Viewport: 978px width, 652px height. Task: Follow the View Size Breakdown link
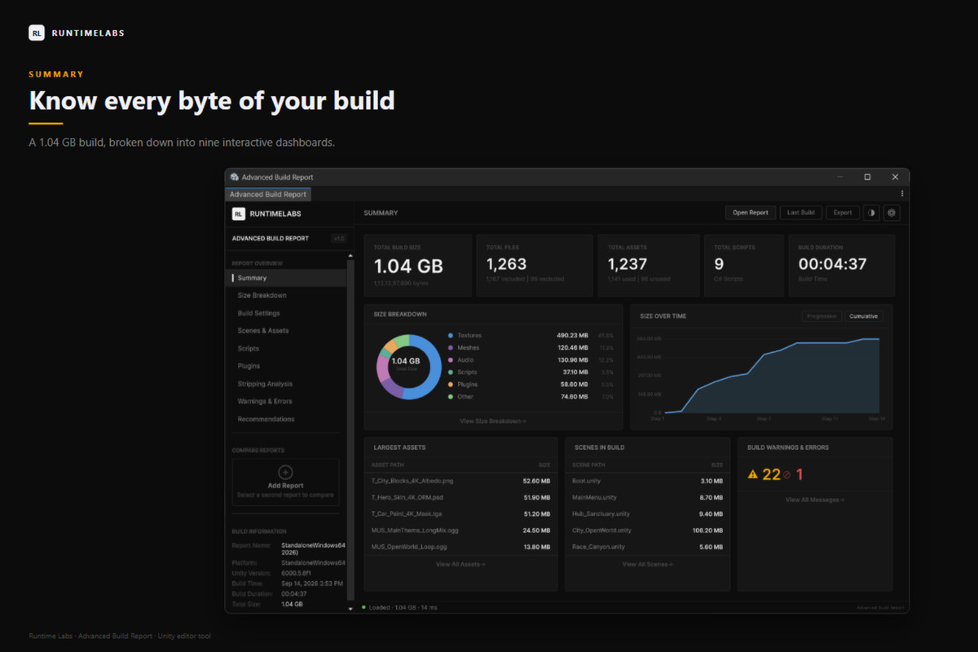click(x=493, y=421)
